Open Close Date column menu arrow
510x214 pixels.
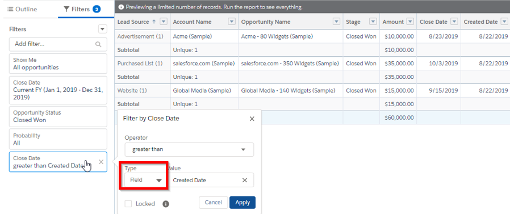[x=455, y=22]
